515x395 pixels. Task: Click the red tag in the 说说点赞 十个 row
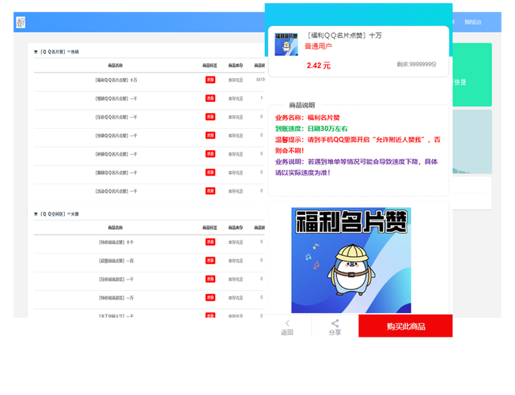click(x=210, y=242)
